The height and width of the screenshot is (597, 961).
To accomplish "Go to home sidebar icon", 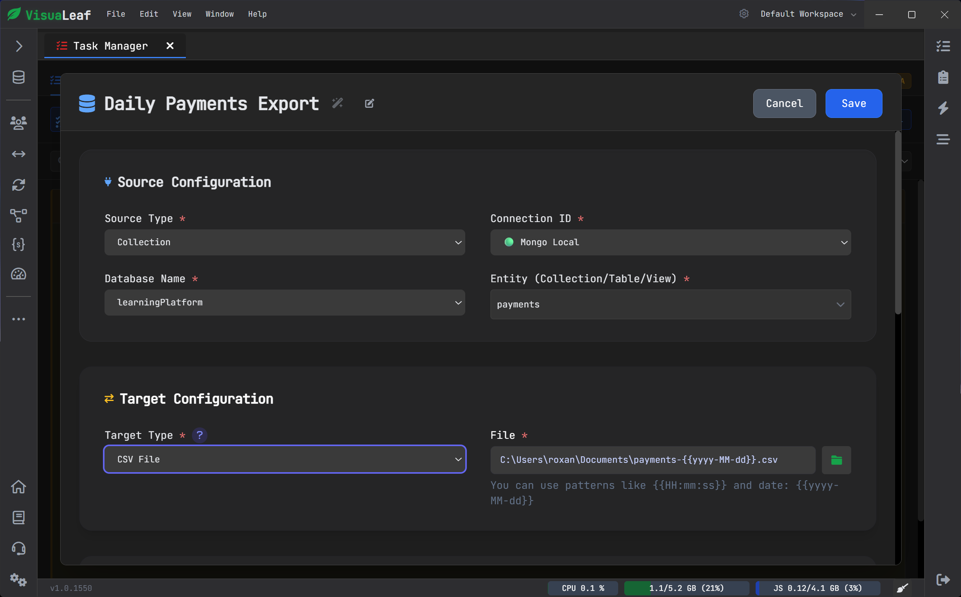I will point(19,487).
